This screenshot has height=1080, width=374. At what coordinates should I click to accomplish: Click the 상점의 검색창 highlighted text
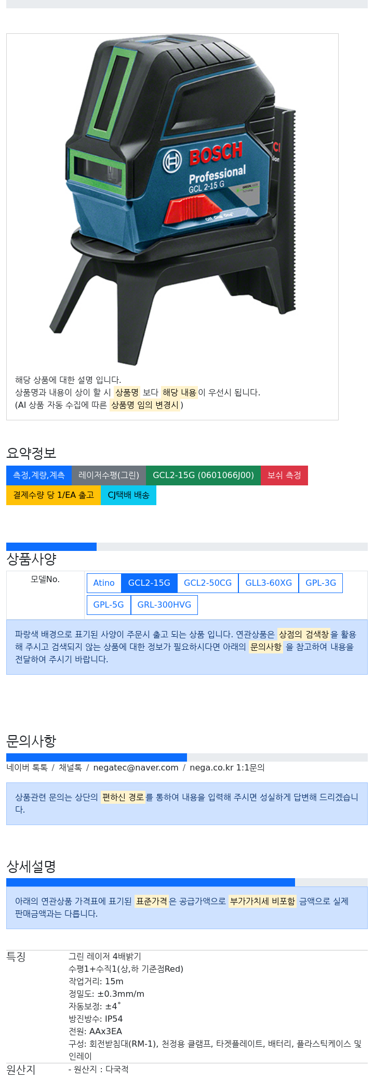coord(304,635)
